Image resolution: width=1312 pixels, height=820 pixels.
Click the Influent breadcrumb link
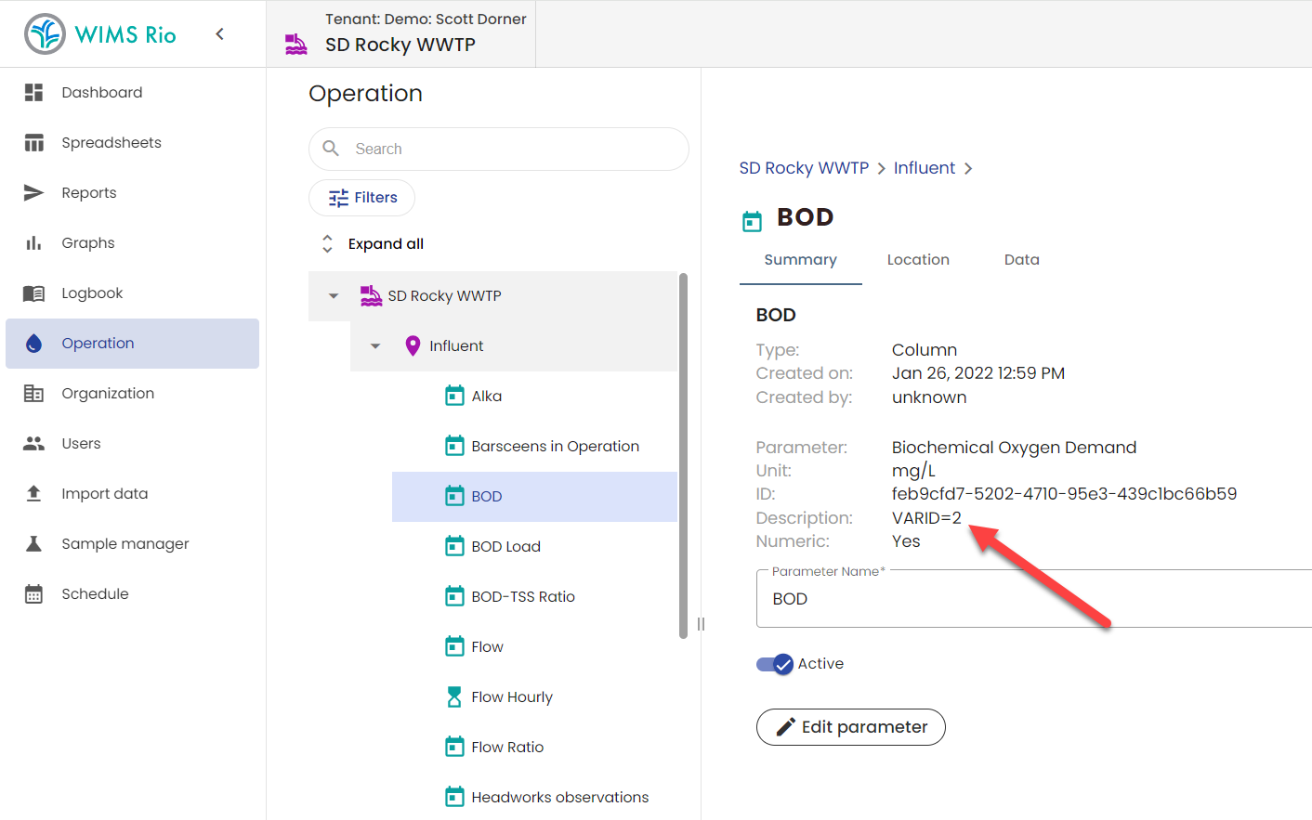pyautogui.click(x=924, y=168)
